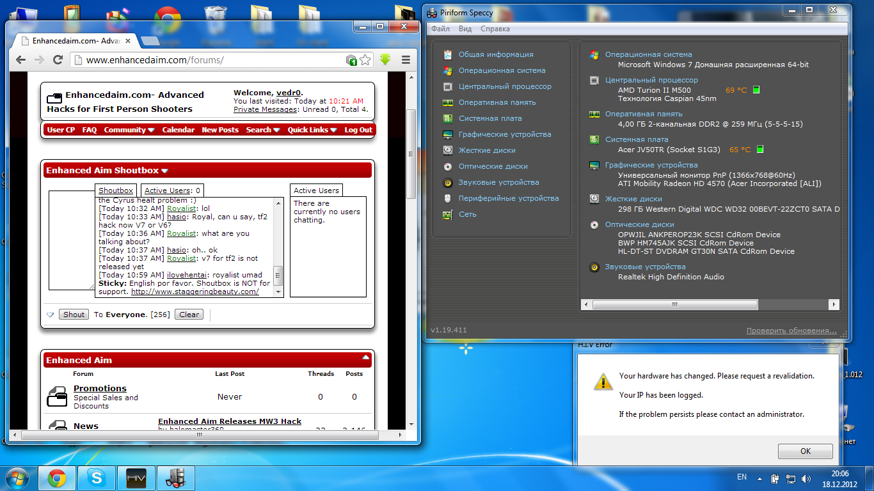Open the Системная плата sidebar icon
Screen dimensions: 874x491
(448, 118)
